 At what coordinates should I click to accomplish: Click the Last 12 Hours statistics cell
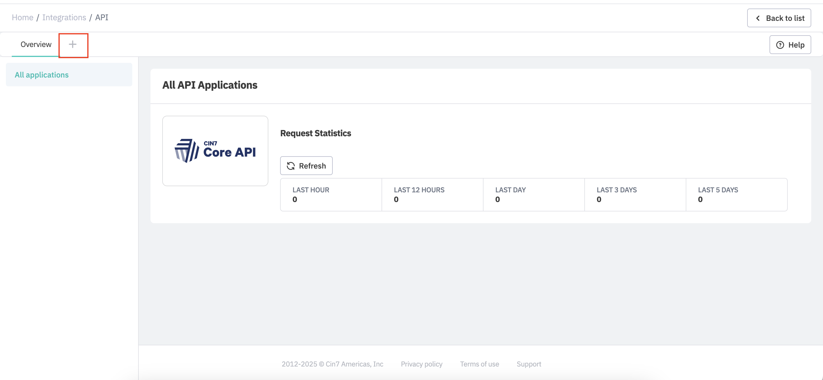tap(432, 194)
